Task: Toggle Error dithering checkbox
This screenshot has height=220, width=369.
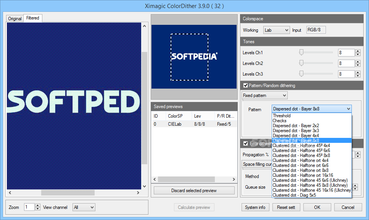Action: [x=246, y=144]
